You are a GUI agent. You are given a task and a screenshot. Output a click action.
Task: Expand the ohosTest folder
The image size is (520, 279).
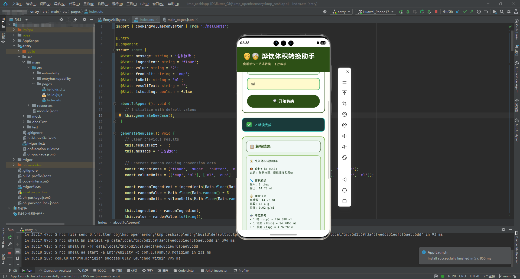[24, 122]
